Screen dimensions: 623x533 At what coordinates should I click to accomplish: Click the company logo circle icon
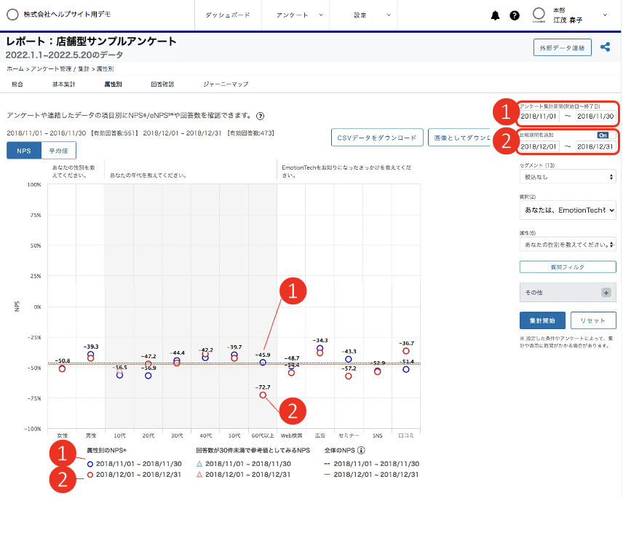pos(12,15)
